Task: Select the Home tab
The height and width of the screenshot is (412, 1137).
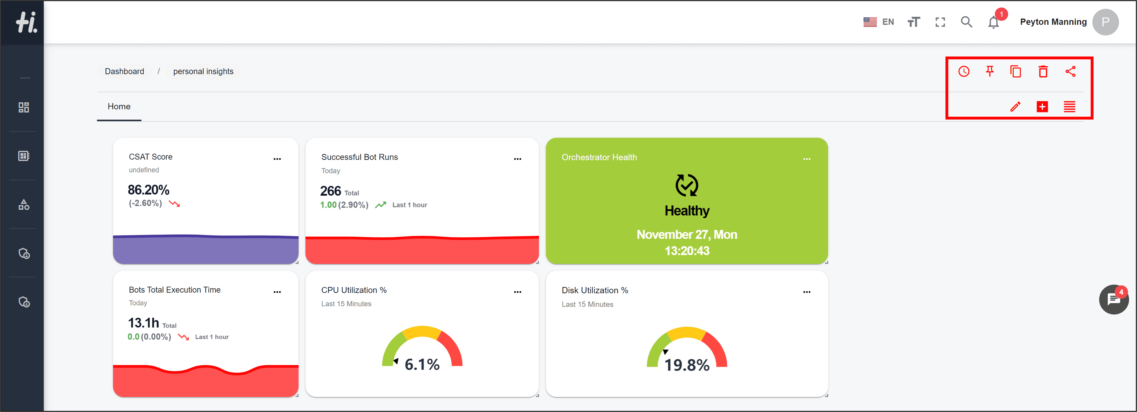Action: coord(119,106)
